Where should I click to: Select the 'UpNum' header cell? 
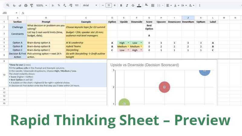tap(201, 22)
